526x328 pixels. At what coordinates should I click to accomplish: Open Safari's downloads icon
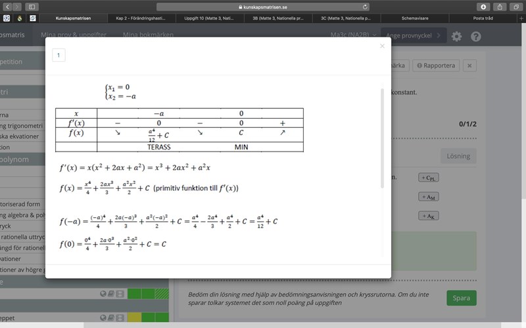(483, 7)
